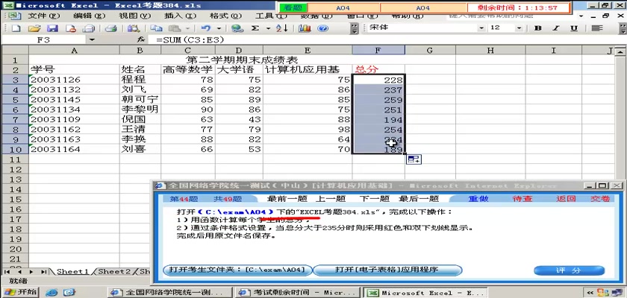This screenshot has height=298, width=627.
Task: Click the Paste clipboard icon
Action: 175,28
